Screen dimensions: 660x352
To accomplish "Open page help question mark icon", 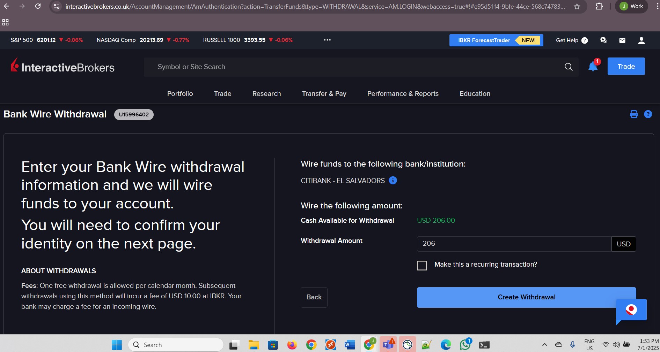I will tap(648, 114).
